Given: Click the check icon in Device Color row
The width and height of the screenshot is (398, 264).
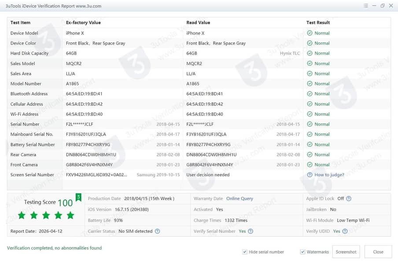Looking at the screenshot, I should tap(310, 43).
